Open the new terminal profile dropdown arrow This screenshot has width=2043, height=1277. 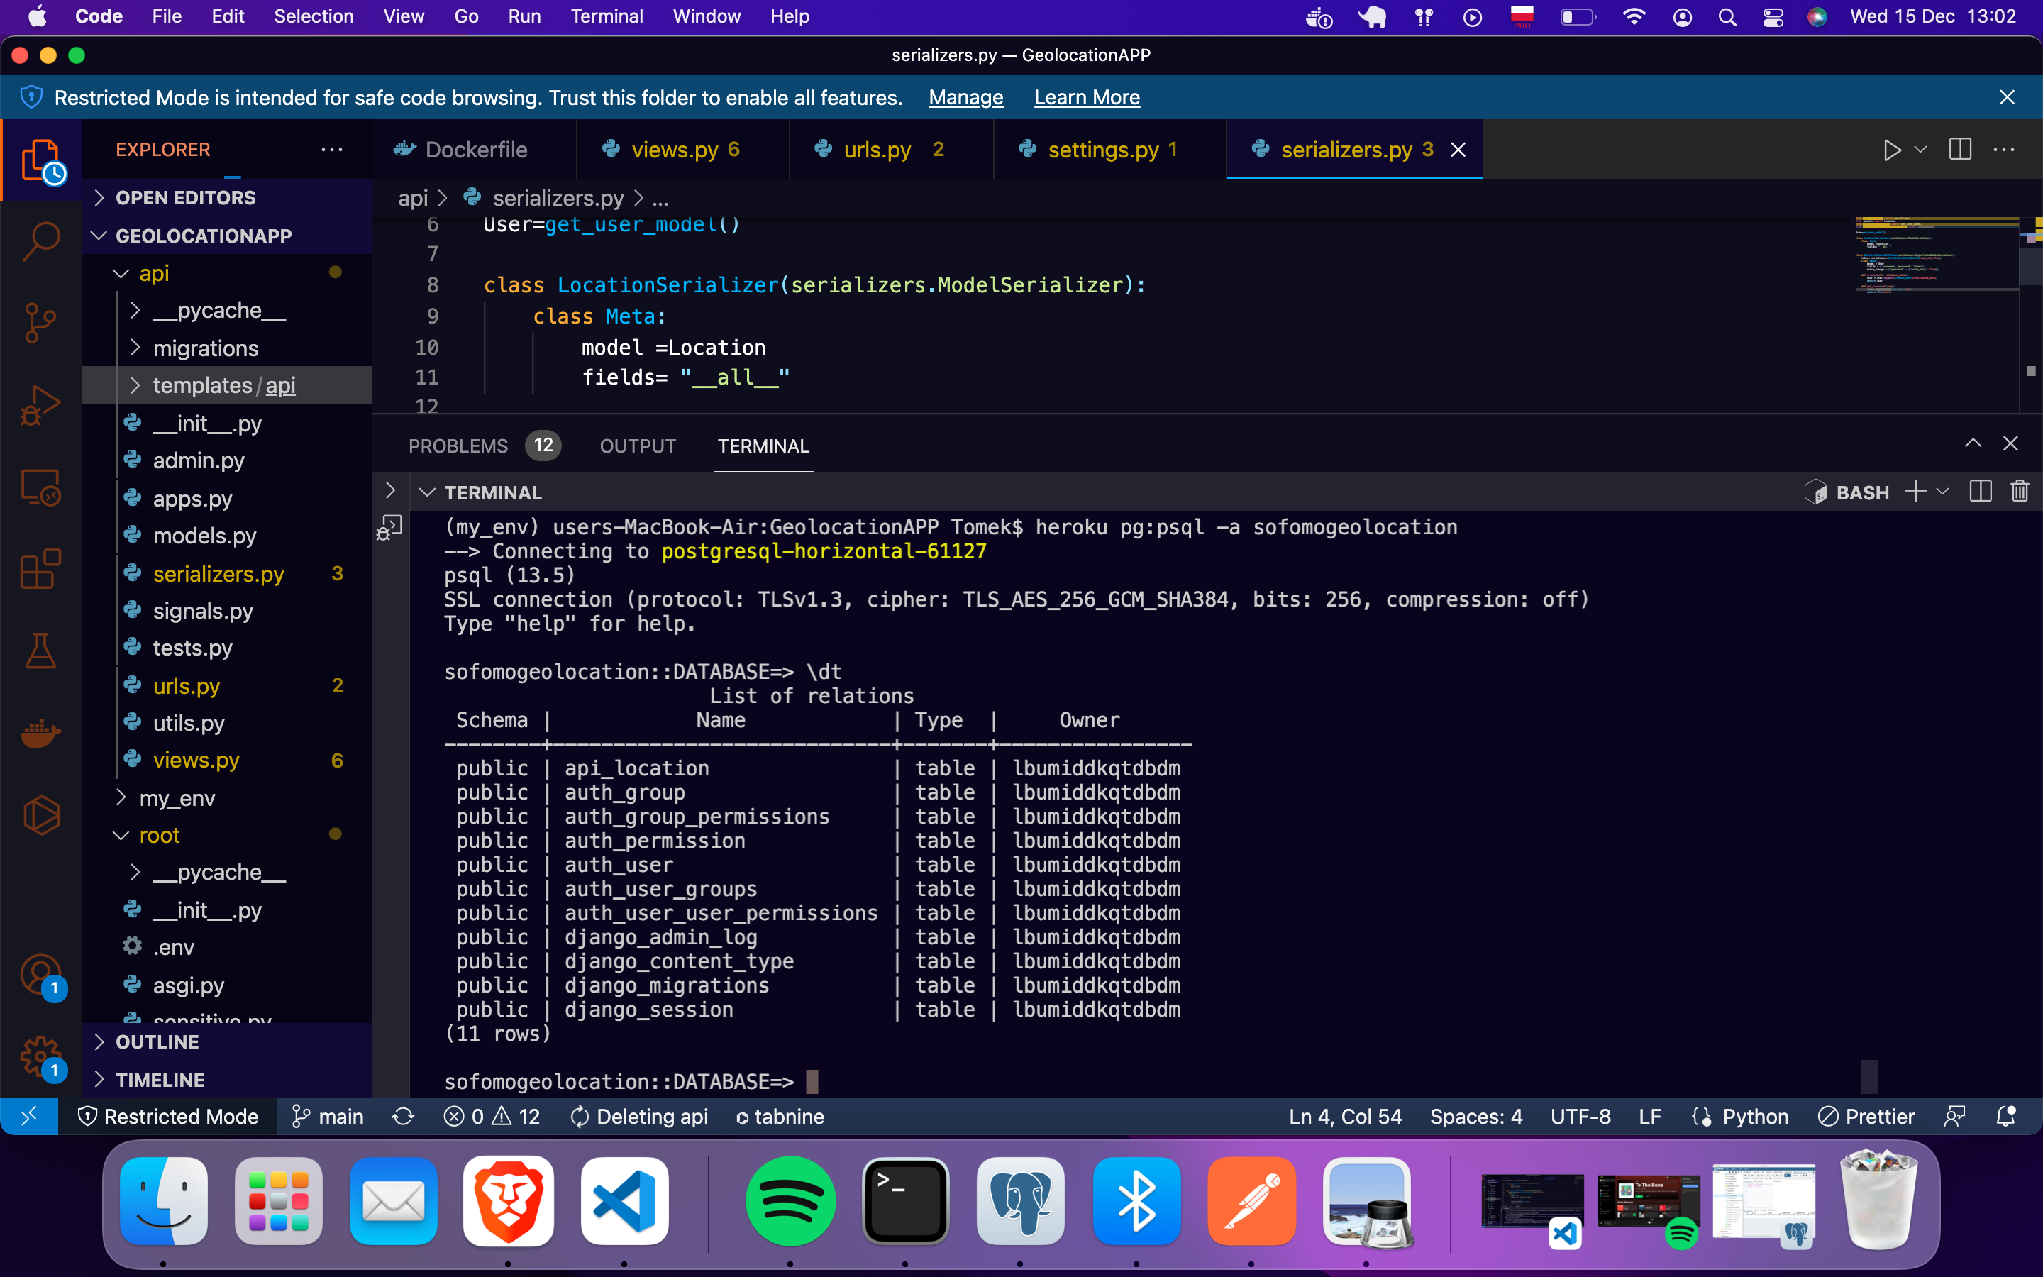1942,492
